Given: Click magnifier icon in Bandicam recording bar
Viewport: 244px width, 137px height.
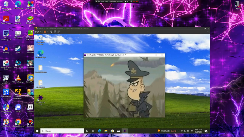Looking at the screenshot, I should pyautogui.click(x=99, y=2).
